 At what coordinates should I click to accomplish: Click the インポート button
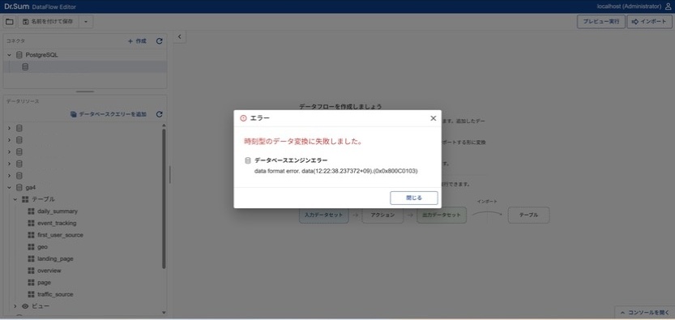tap(650, 22)
